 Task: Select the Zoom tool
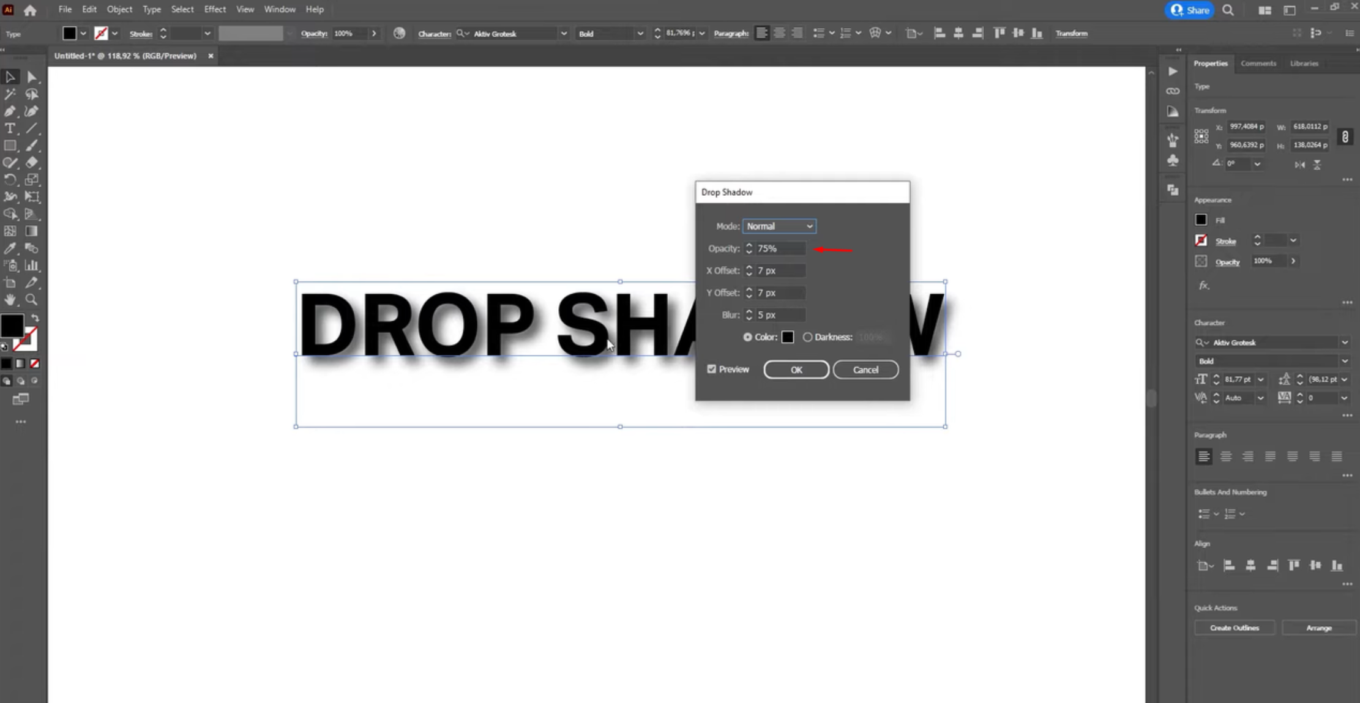pyautogui.click(x=32, y=300)
